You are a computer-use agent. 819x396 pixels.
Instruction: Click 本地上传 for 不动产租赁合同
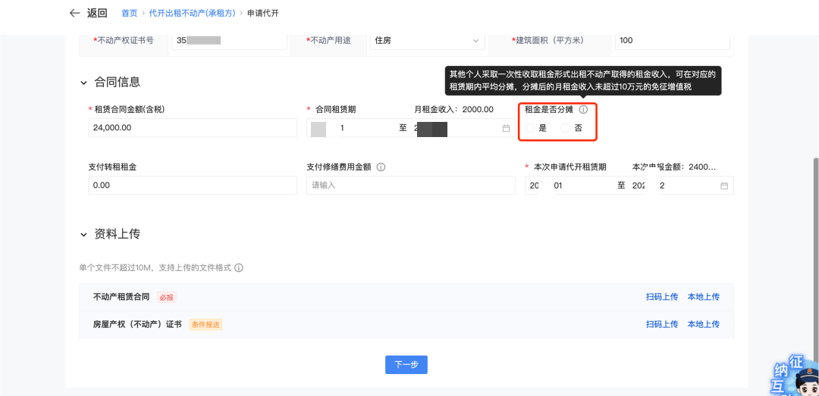(x=704, y=297)
